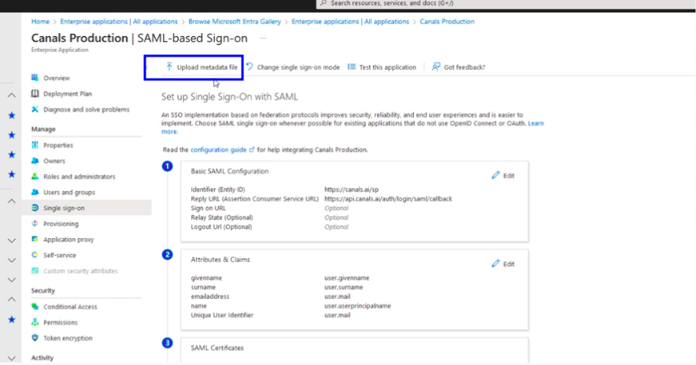Open the configuration guide link

(218, 150)
